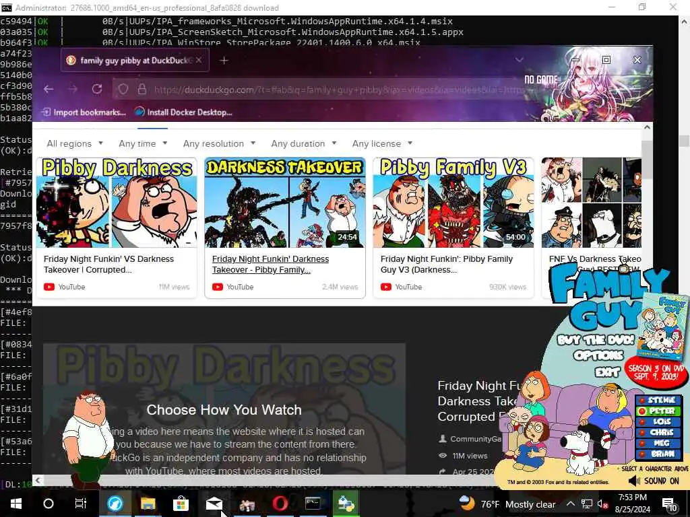Toggle SOUND ON in the Family Guy widget

click(x=654, y=481)
